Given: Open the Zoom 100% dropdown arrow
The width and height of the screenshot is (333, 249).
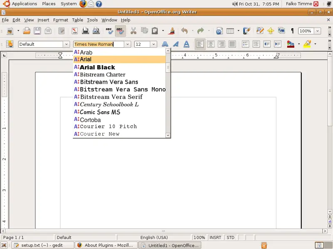Looking at the screenshot, I should [x=318, y=31].
